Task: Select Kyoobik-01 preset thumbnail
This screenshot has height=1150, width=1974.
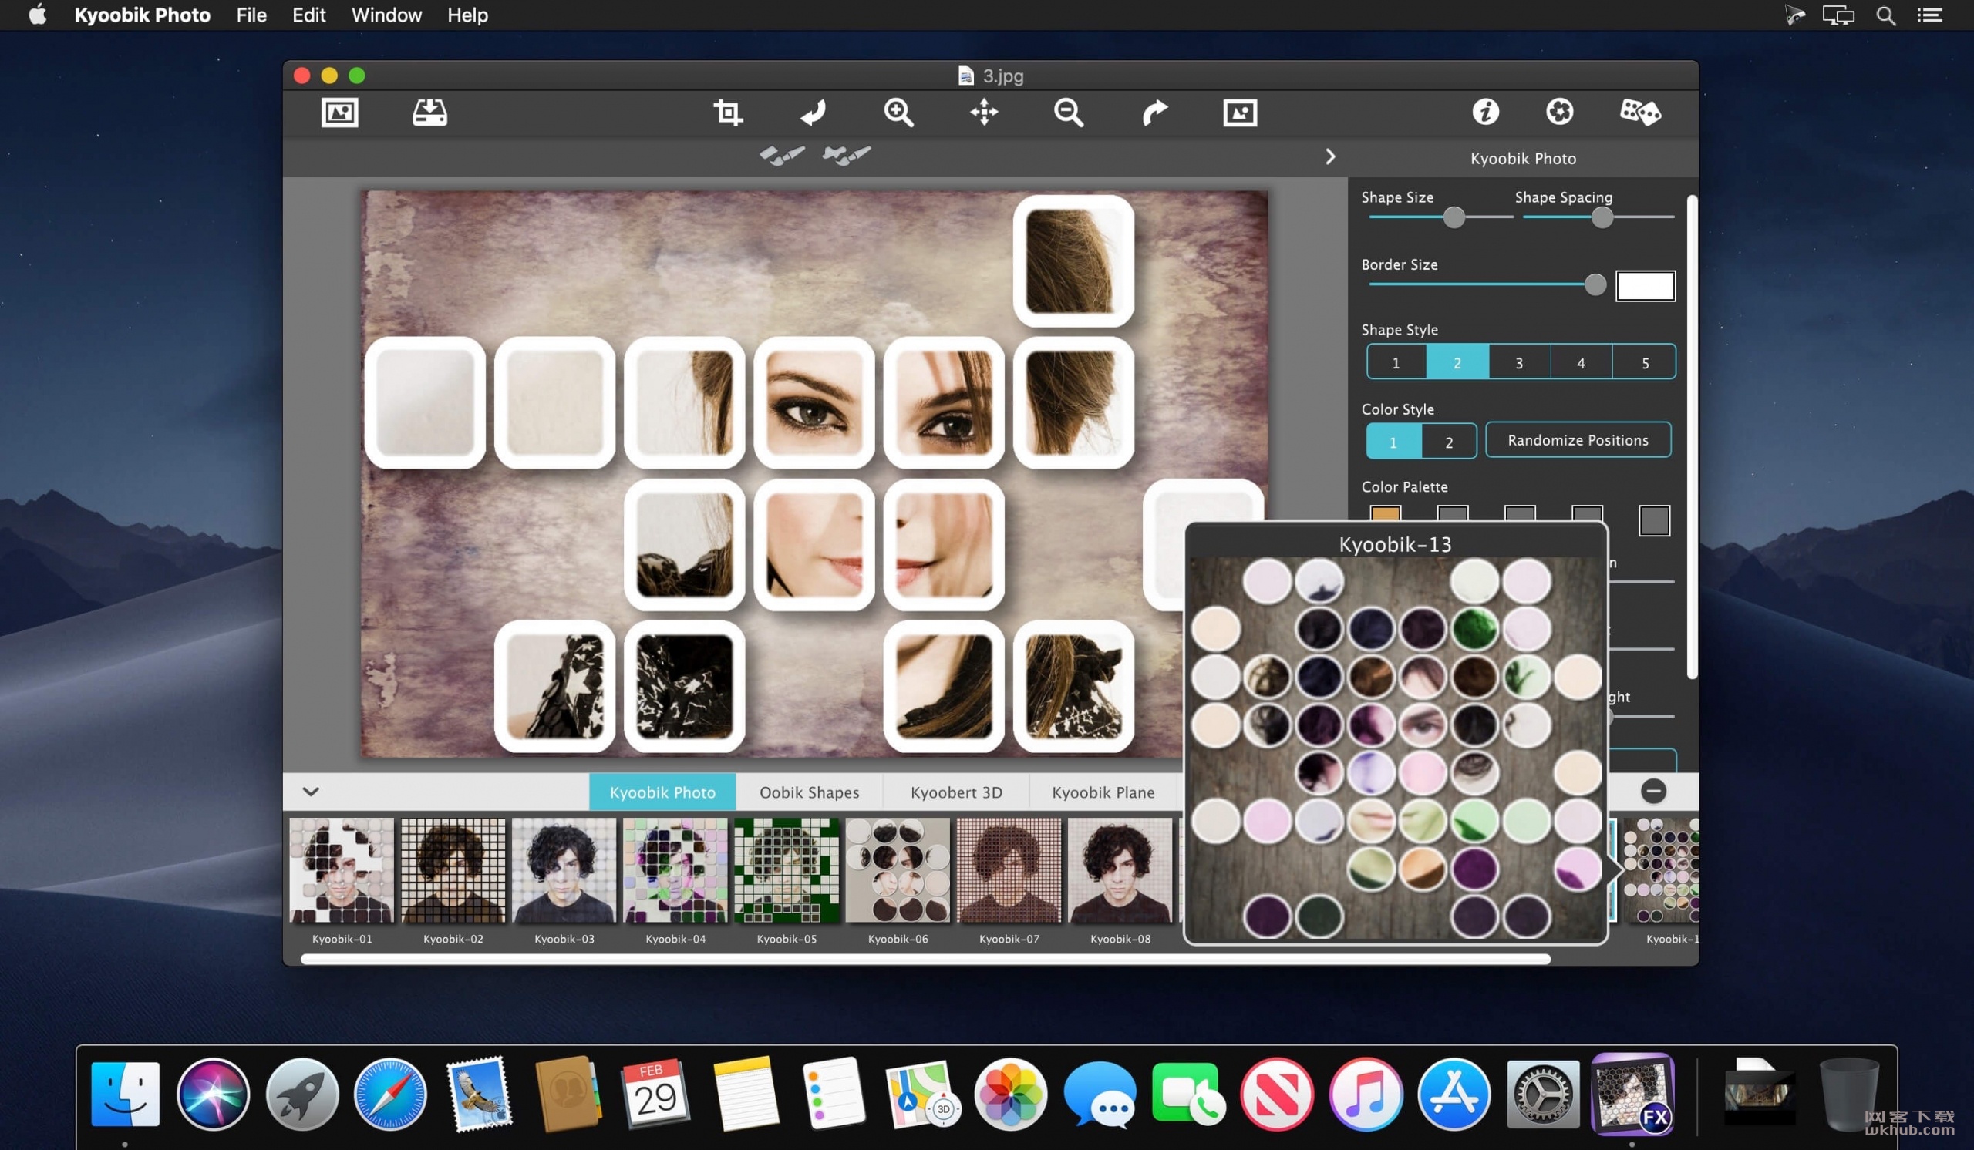Action: tap(342, 869)
